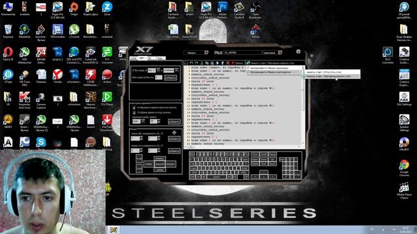Click добавить for absolute coordinates
The image size is (417, 234).
174,138
